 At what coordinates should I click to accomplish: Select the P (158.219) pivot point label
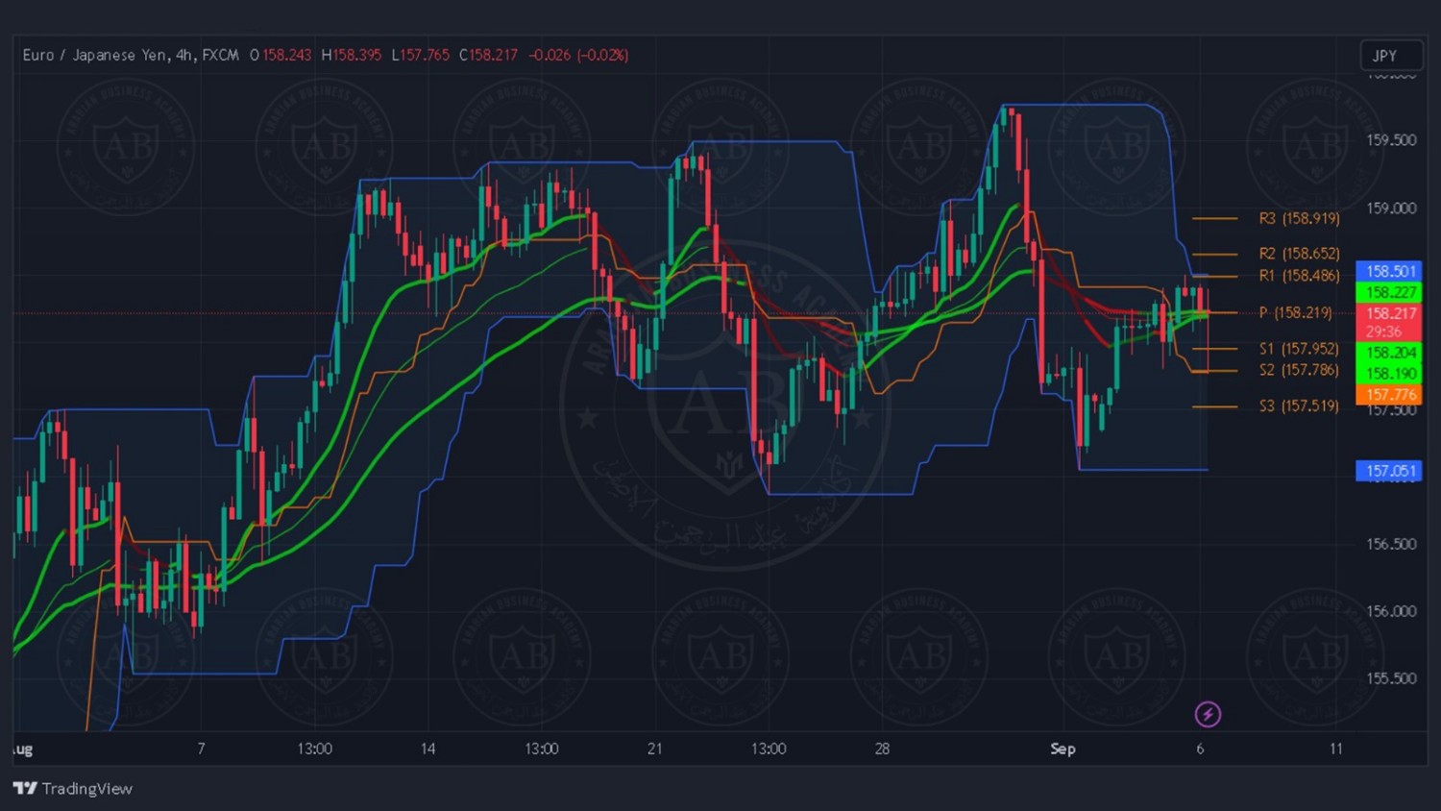(x=1295, y=312)
